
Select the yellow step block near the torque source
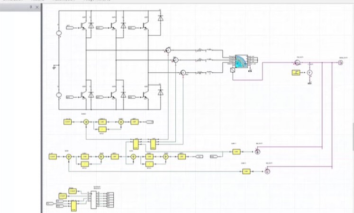point(296,73)
